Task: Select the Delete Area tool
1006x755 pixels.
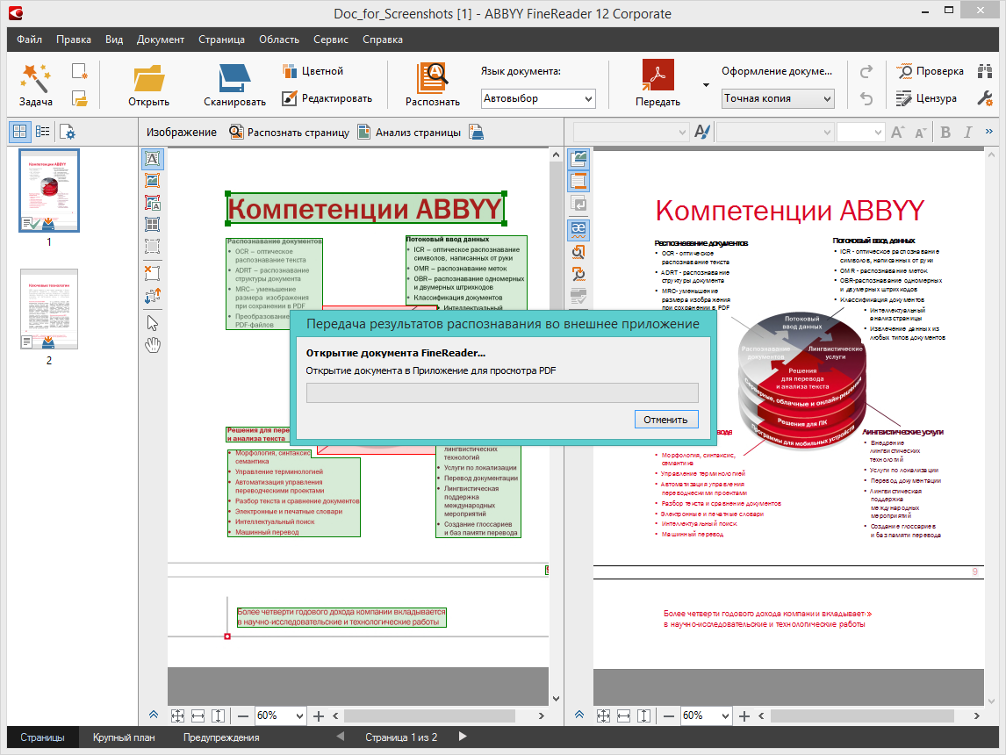Action: click(153, 273)
